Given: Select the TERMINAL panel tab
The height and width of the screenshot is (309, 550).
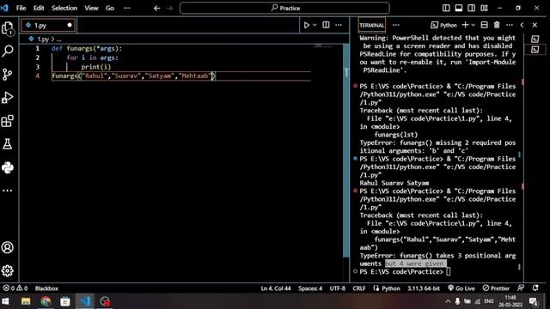Looking at the screenshot, I should (372, 25).
